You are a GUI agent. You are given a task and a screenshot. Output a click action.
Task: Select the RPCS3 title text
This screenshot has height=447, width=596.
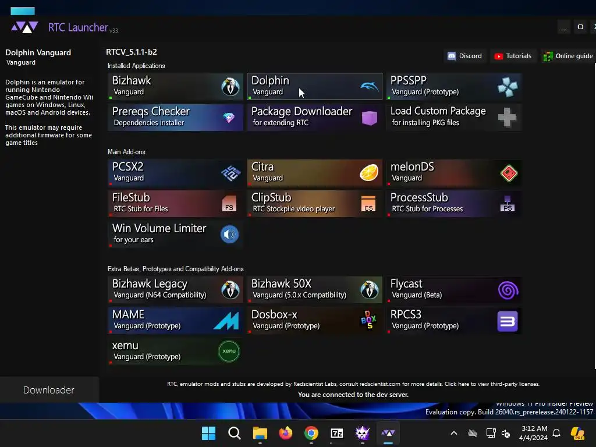tap(406, 315)
